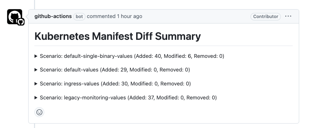Click the small GitHub badge on avatar
The image size is (323, 128).
21,22
